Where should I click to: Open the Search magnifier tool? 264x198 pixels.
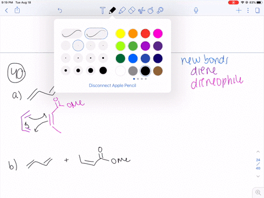tap(160, 10)
